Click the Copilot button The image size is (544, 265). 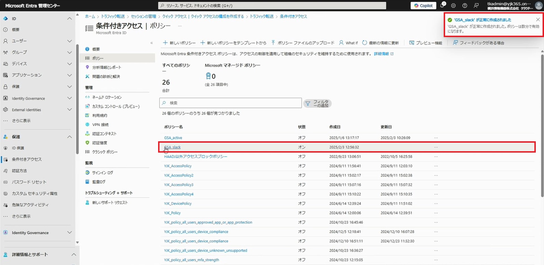(423, 6)
